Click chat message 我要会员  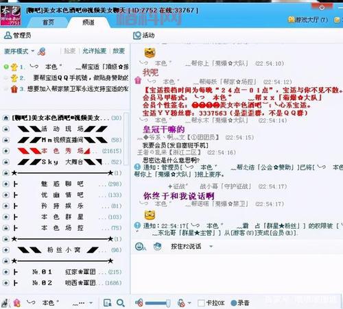click(x=176, y=145)
